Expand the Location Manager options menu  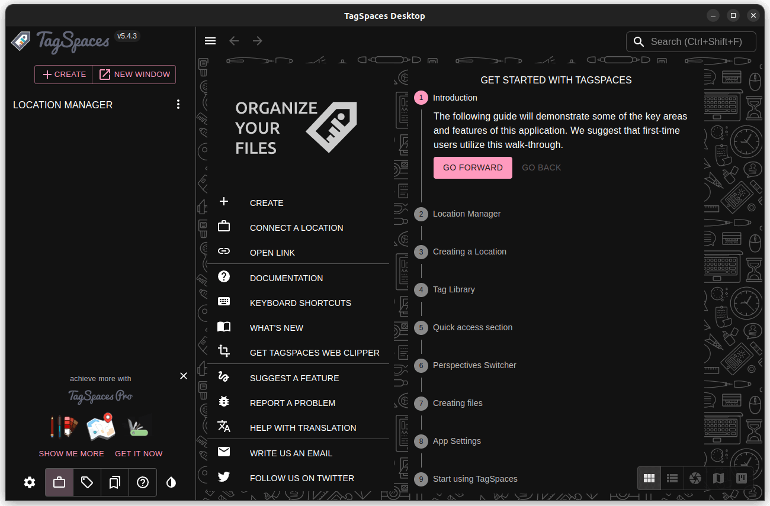click(178, 104)
